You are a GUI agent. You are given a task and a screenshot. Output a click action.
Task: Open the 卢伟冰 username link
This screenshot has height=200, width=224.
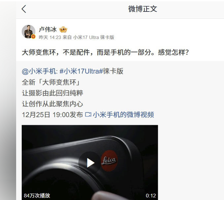[48, 30]
